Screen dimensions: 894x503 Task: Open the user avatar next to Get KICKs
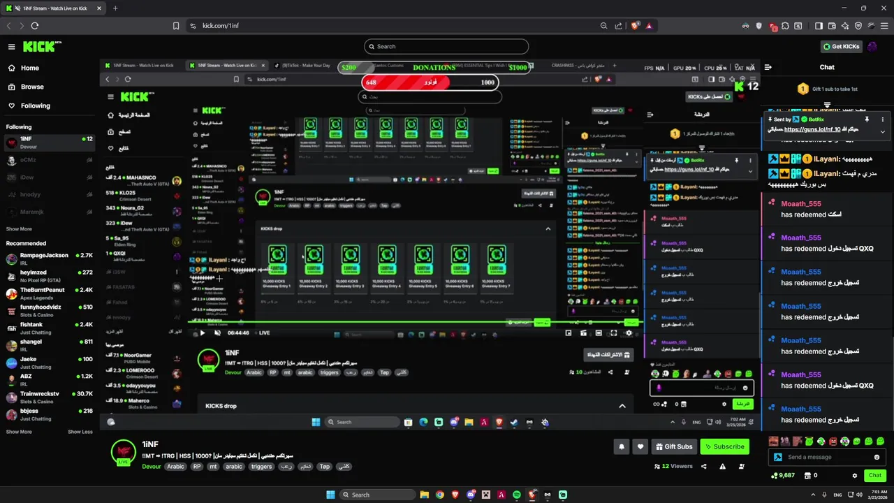coord(872,47)
